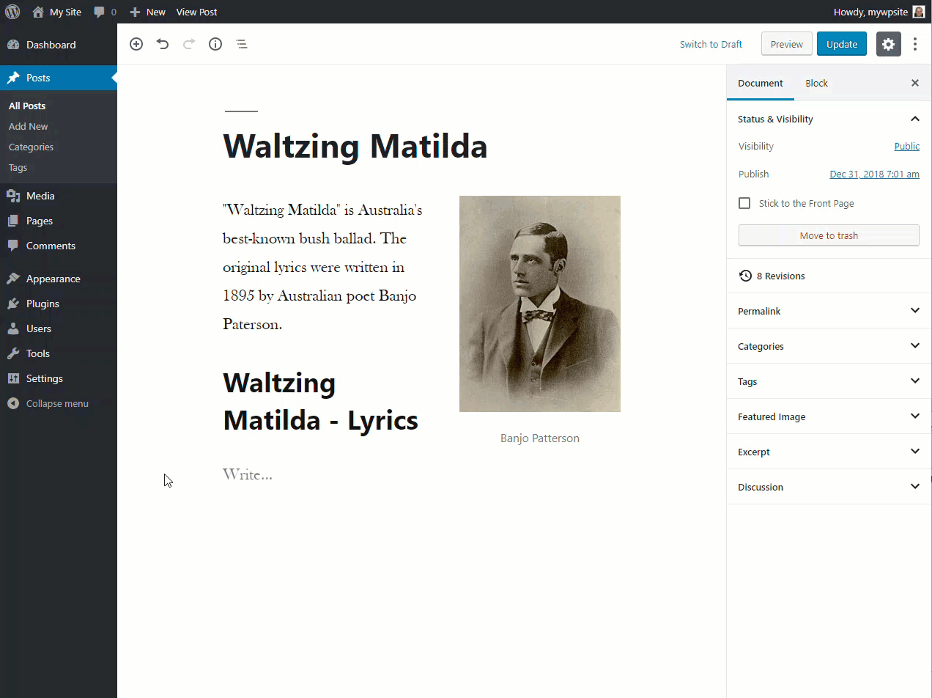Expand the Featured Image panel
This screenshot has height=698, width=932.
(x=829, y=416)
